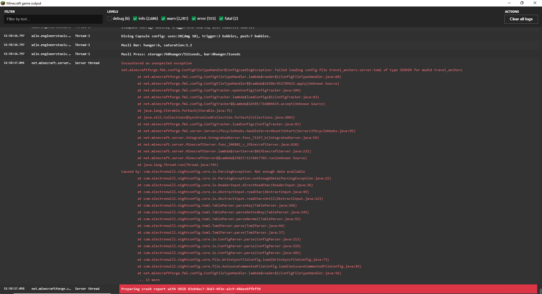
Task: Click the IntegratedServer.func_71197_b stack line
Action: click(228, 138)
